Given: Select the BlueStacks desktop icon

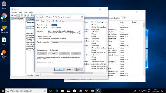Looking at the screenshot, I should point(4,29).
